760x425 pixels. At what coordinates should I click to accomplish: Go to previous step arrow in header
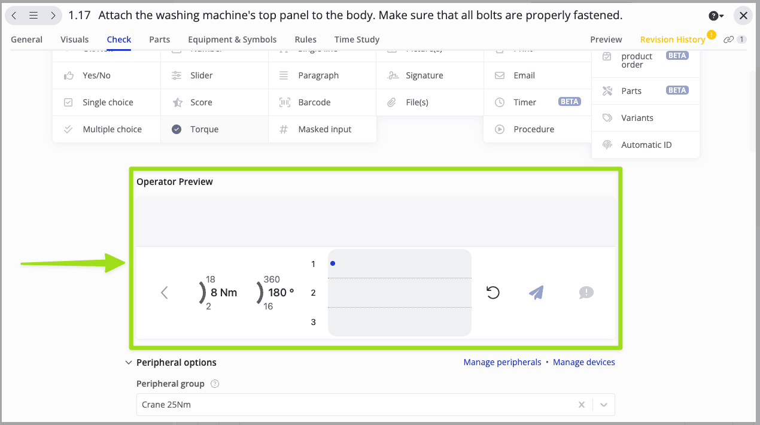tap(14, 16)
